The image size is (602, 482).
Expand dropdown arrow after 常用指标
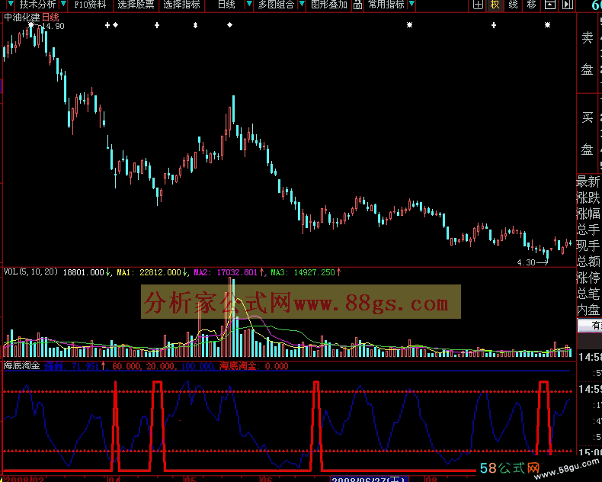point(411,5)
